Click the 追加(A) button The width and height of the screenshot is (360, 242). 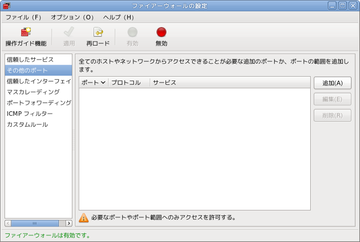332,83
